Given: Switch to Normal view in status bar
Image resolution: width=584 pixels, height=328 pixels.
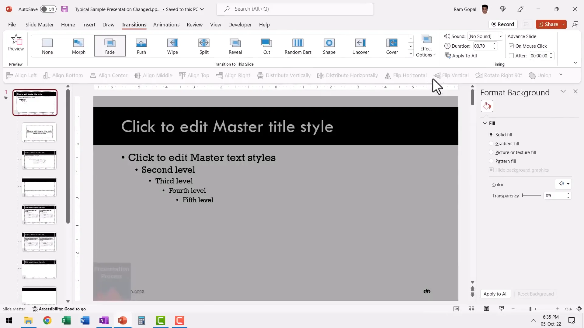Looking at the screenshot, I should pyautogui.click(x=456, y=309).
